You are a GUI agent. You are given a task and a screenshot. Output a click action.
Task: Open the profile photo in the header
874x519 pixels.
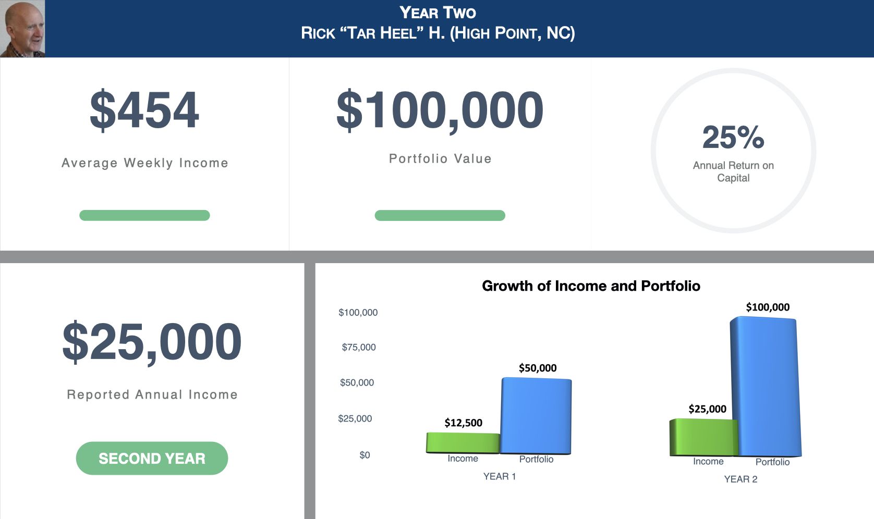pos(22,28)
